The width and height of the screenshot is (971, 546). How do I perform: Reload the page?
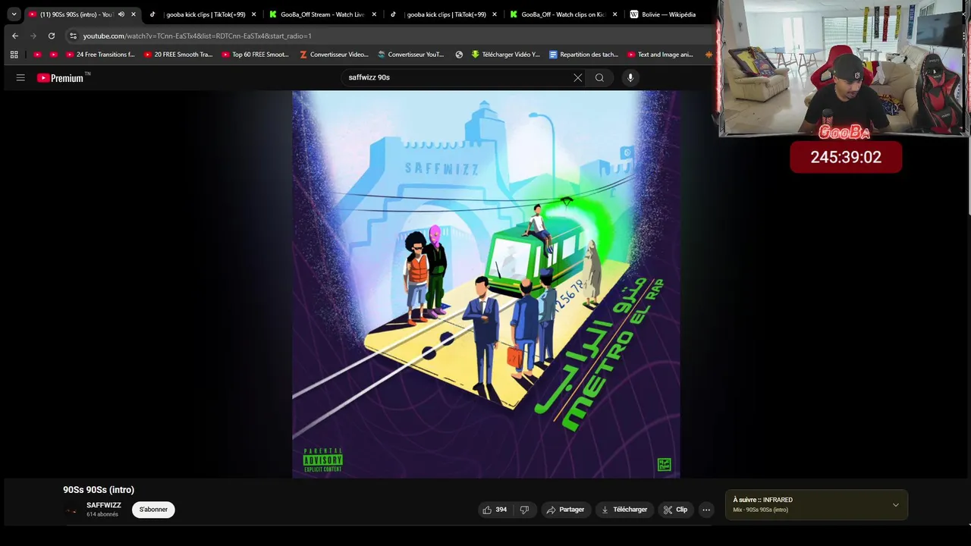click(x=52, y=36)
